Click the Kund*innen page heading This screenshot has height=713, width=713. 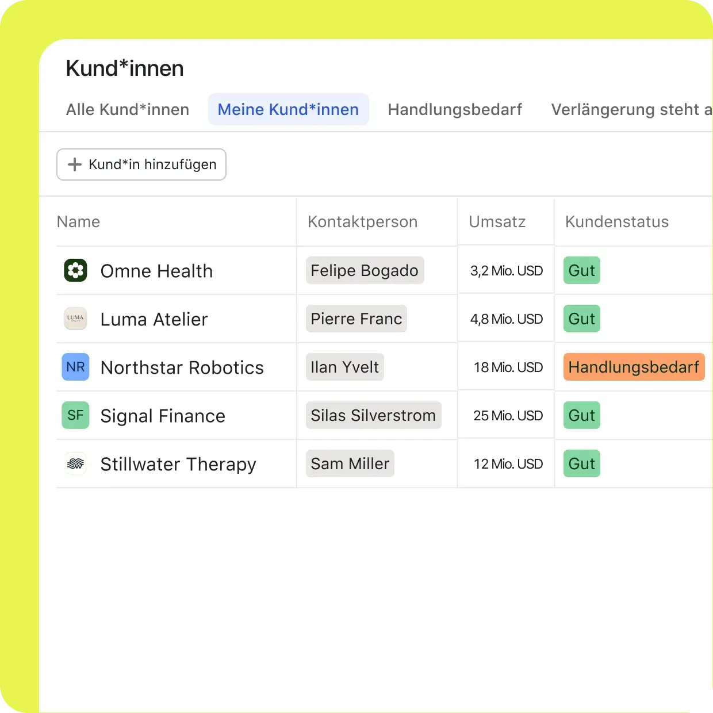coord(125,68)
